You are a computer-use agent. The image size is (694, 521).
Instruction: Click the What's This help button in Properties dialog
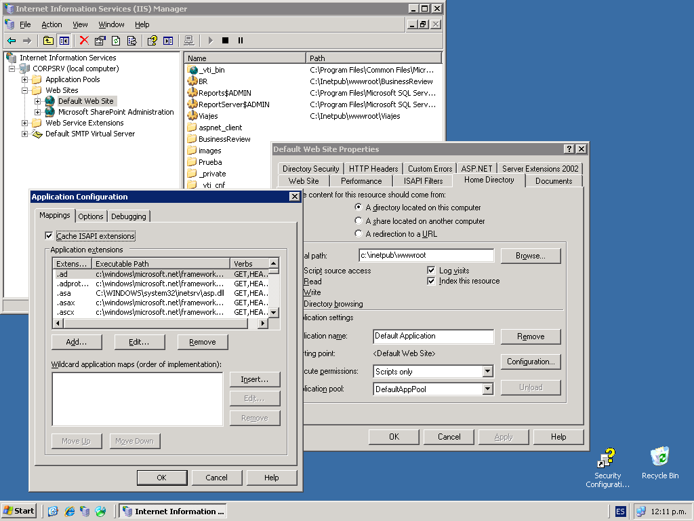coord(569,149)
